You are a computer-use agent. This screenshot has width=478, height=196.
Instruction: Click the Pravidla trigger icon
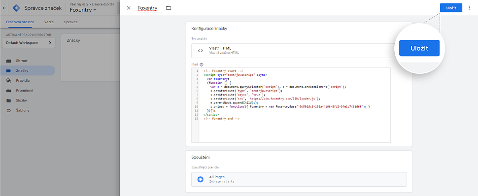tap(8, 81)
